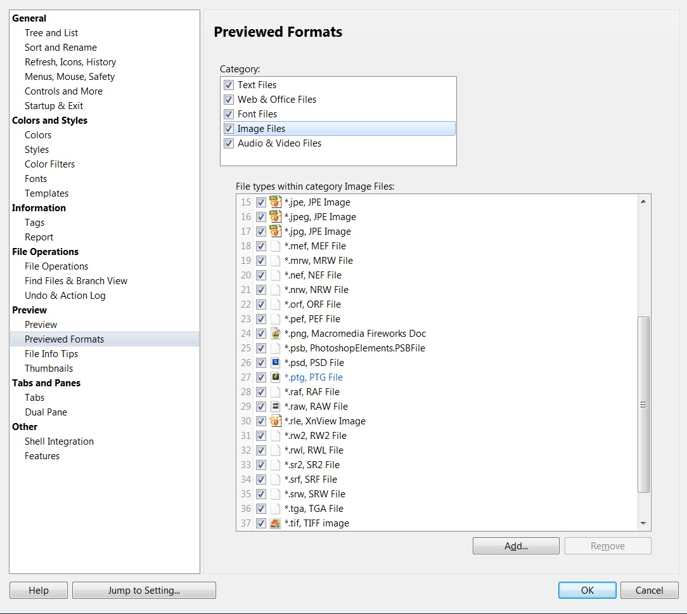687x614 pixels.
Task: Uncheck the Text Files category checkbox
Action: 229,85
